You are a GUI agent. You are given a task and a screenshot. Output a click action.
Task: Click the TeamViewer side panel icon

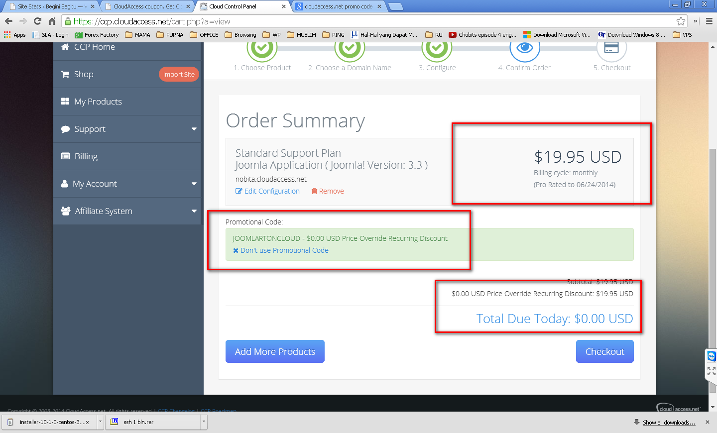712,356
